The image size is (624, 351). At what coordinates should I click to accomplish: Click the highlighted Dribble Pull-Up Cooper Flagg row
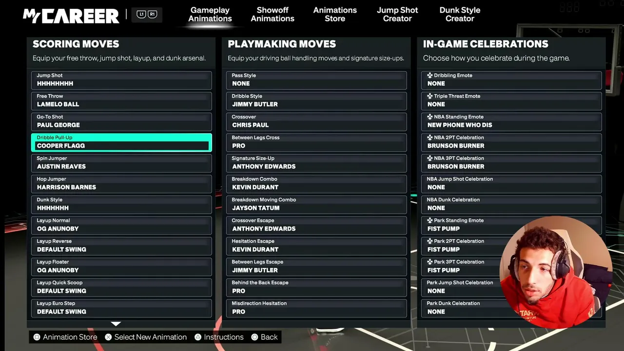(121, 142)
